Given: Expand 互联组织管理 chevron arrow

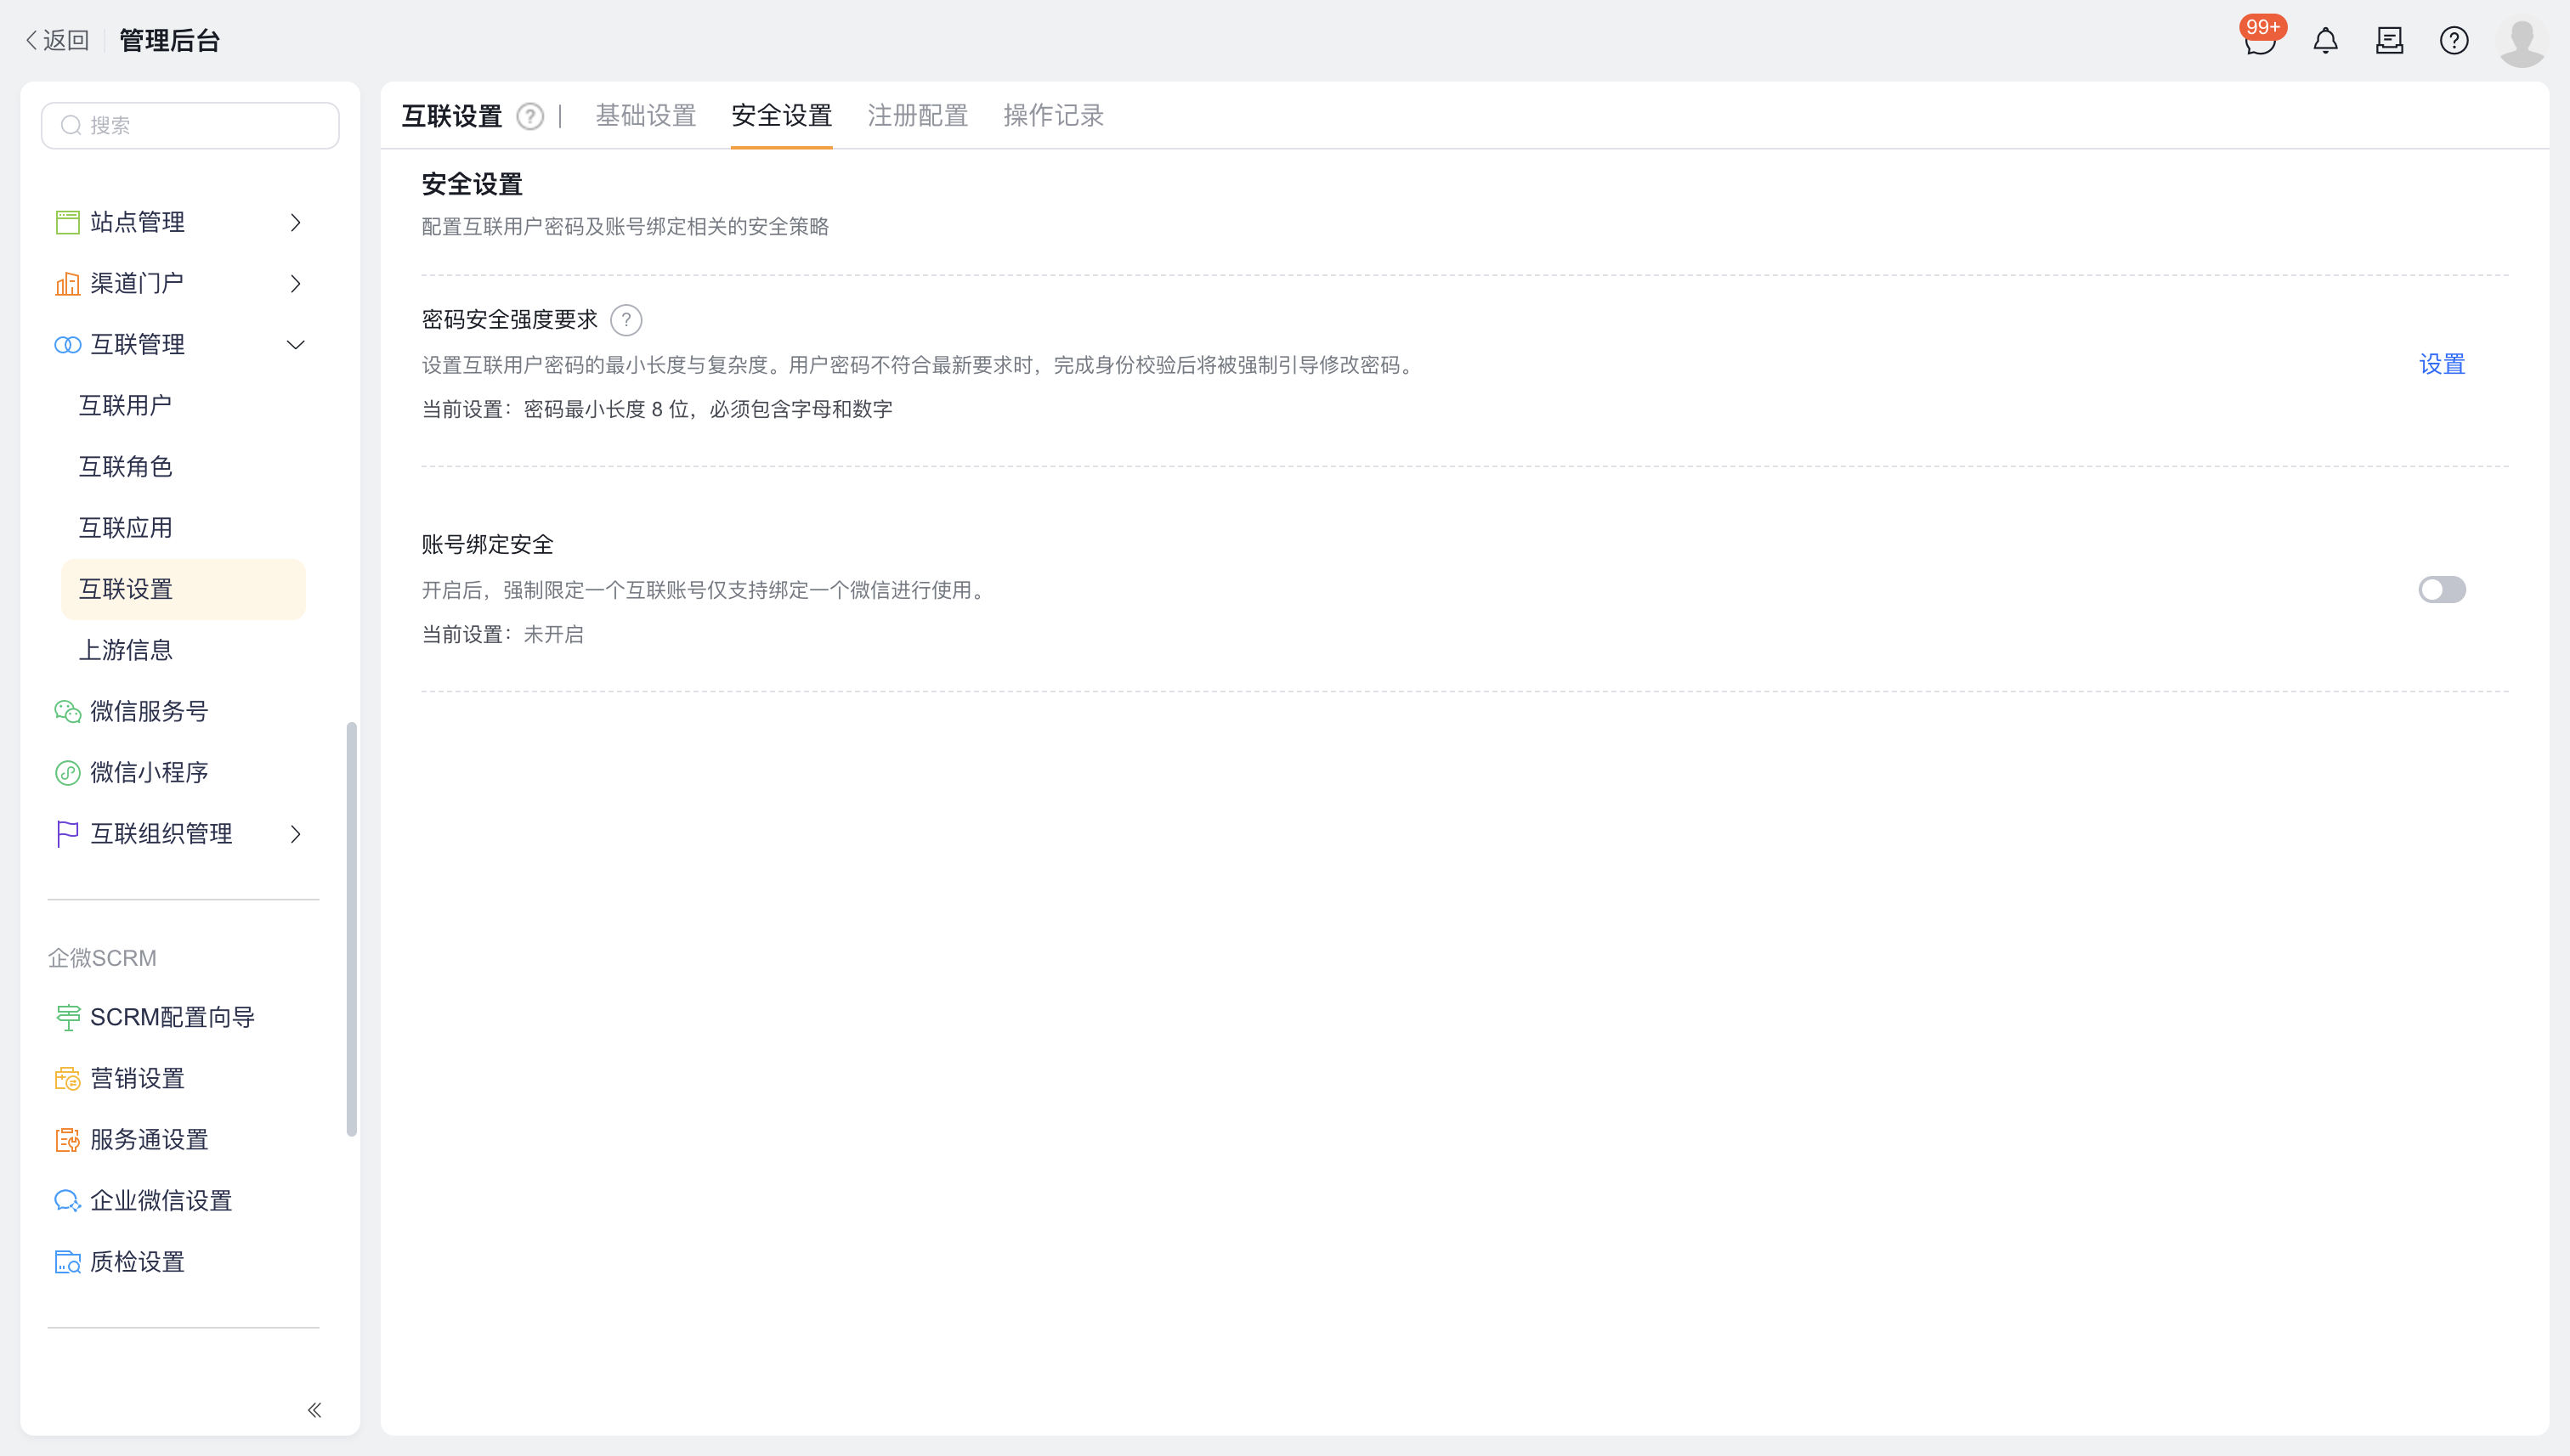Looking at the screenshot, I should coord(295,834).
